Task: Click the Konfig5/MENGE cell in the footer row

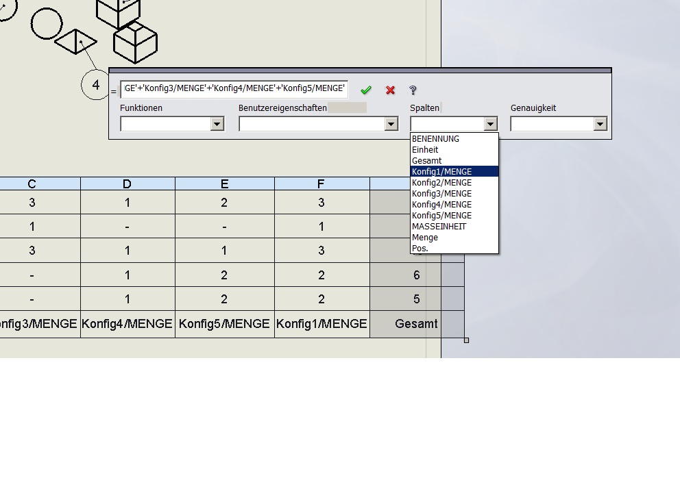Action: [225, 324]
